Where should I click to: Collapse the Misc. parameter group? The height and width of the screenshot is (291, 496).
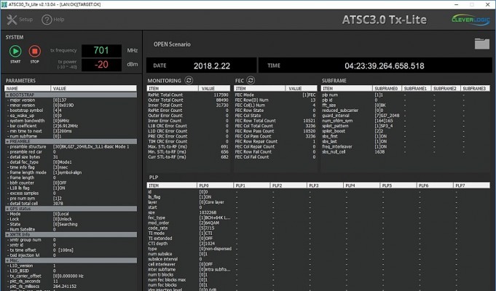click(71, 260)
